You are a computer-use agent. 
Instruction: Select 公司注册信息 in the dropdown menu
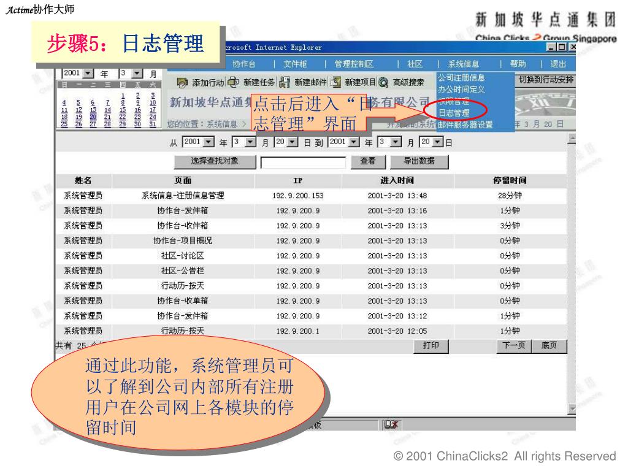coord(461,78)
